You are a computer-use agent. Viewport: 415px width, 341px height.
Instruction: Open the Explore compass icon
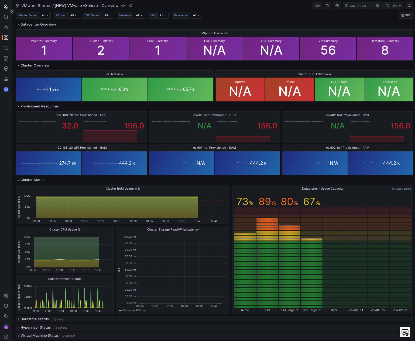pos(6,69)
